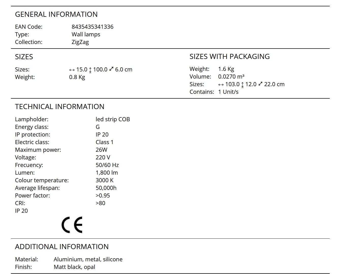The height and width of the screenshot is (274, 347).
Task: Click the CE certification mark
Action: 72,225
